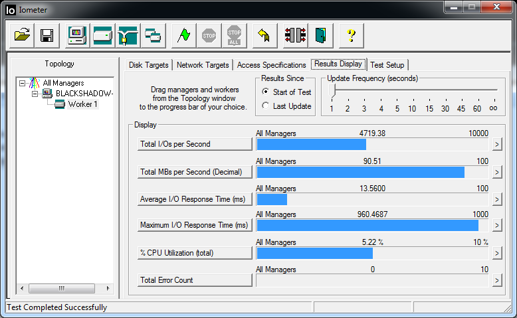Image resolution: width=517 pixels, height=318 pixels.
Task: Click Total MBs per Second (Decimal) button
Action: pyautogui.click(x=195, y=172)
